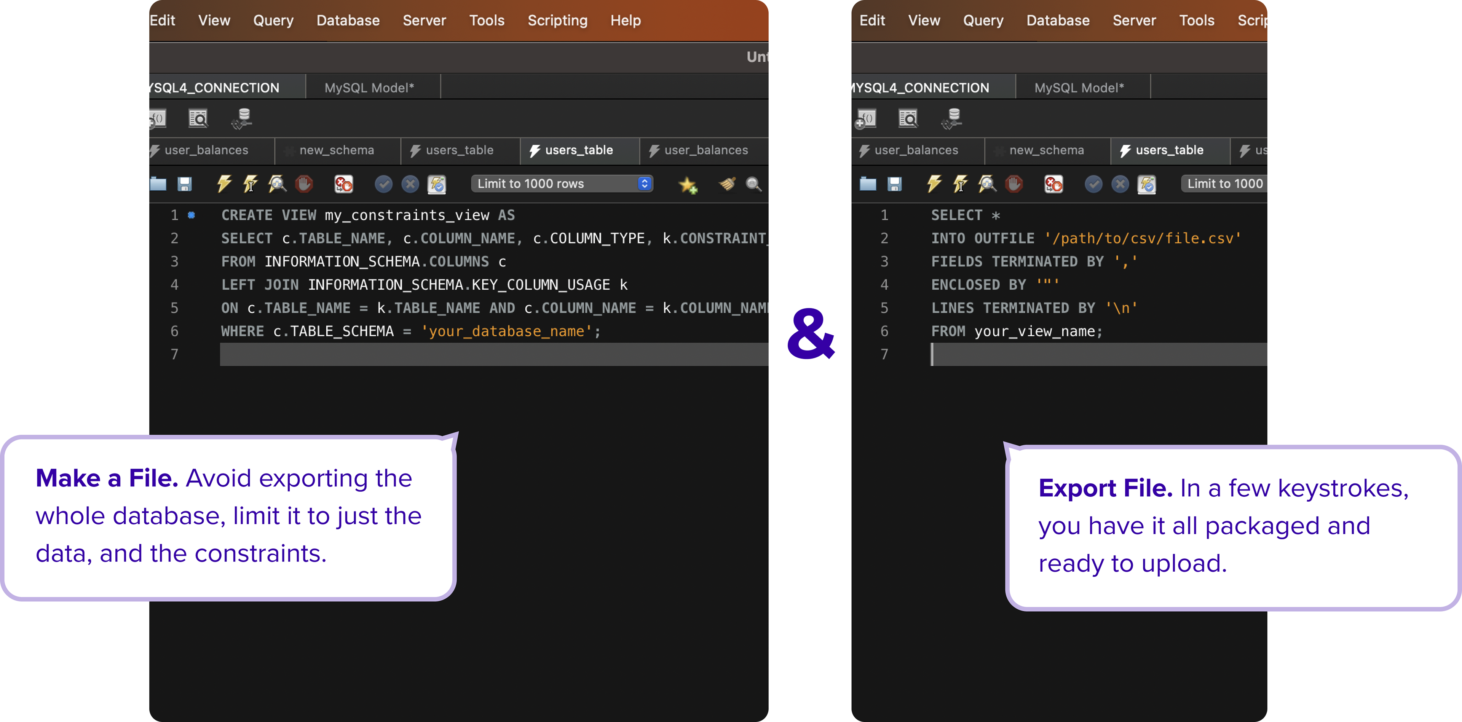
Task: Click empty line 7 in right editor
Action: (x=1099, y=354)
